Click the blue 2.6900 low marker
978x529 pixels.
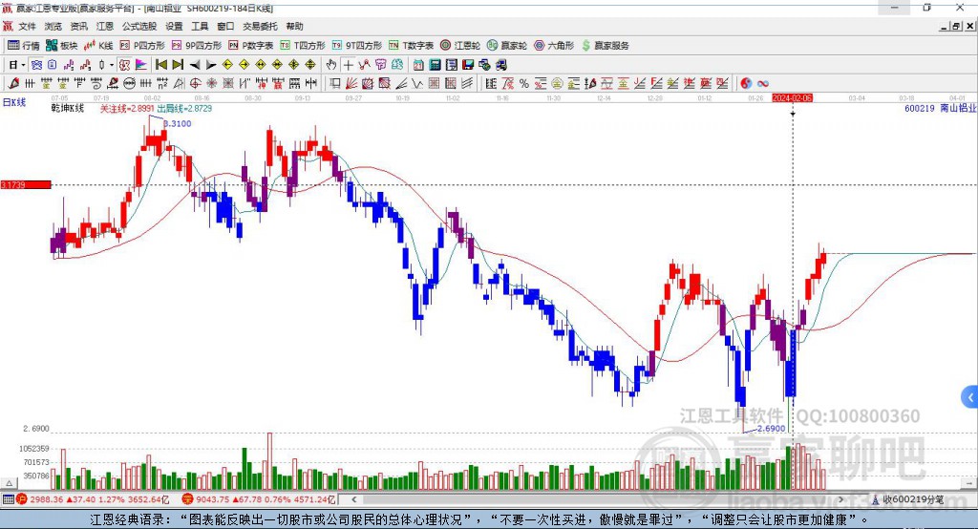pos(772,429)
